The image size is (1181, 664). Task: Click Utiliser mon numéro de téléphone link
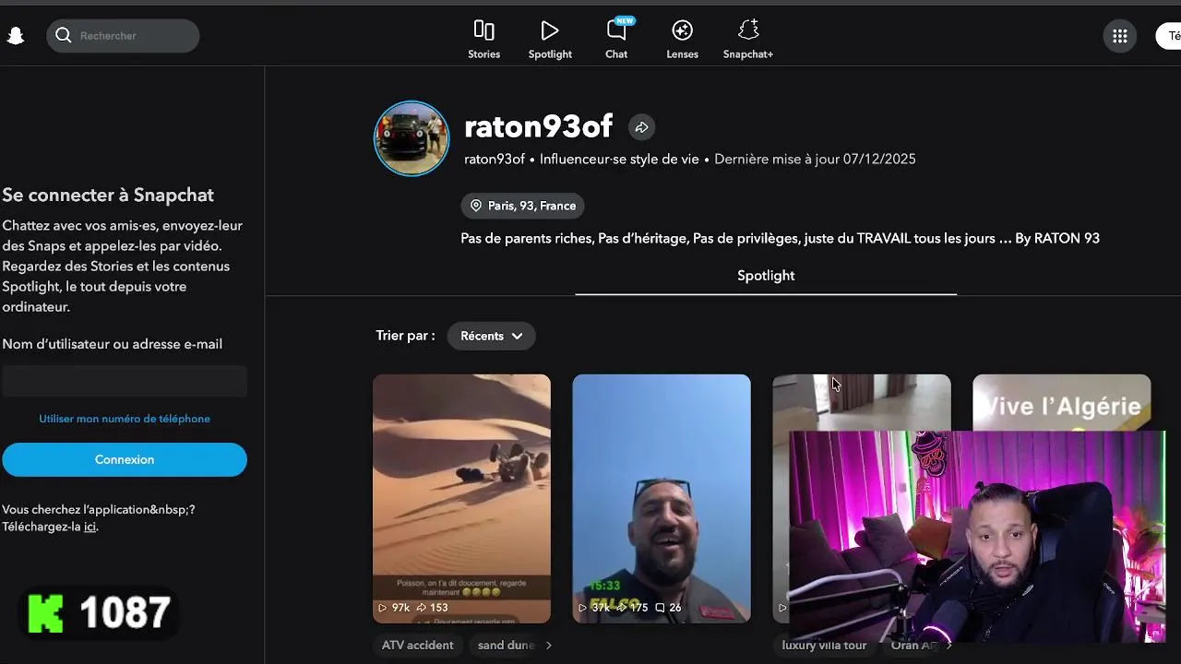(x=125, y=419)
